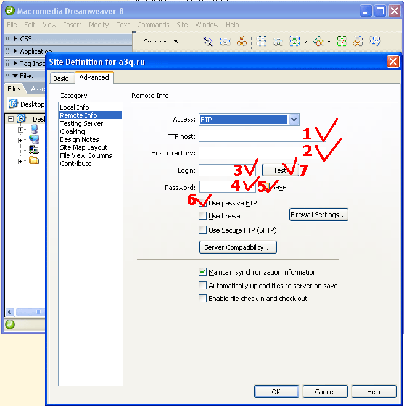Click the green round icon at the Files panel bottom
This screenshot has width=404, height=406.
(10, 324)
